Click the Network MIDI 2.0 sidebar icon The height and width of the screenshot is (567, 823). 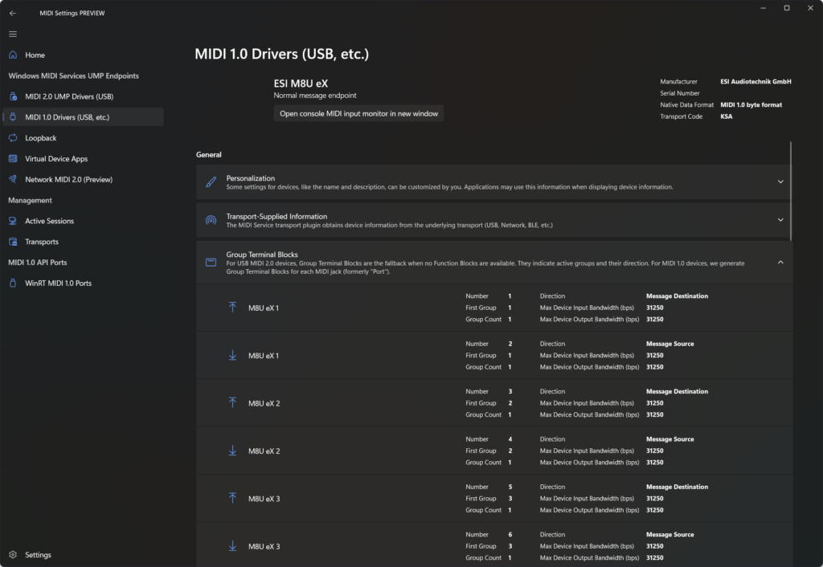point(11,179)
